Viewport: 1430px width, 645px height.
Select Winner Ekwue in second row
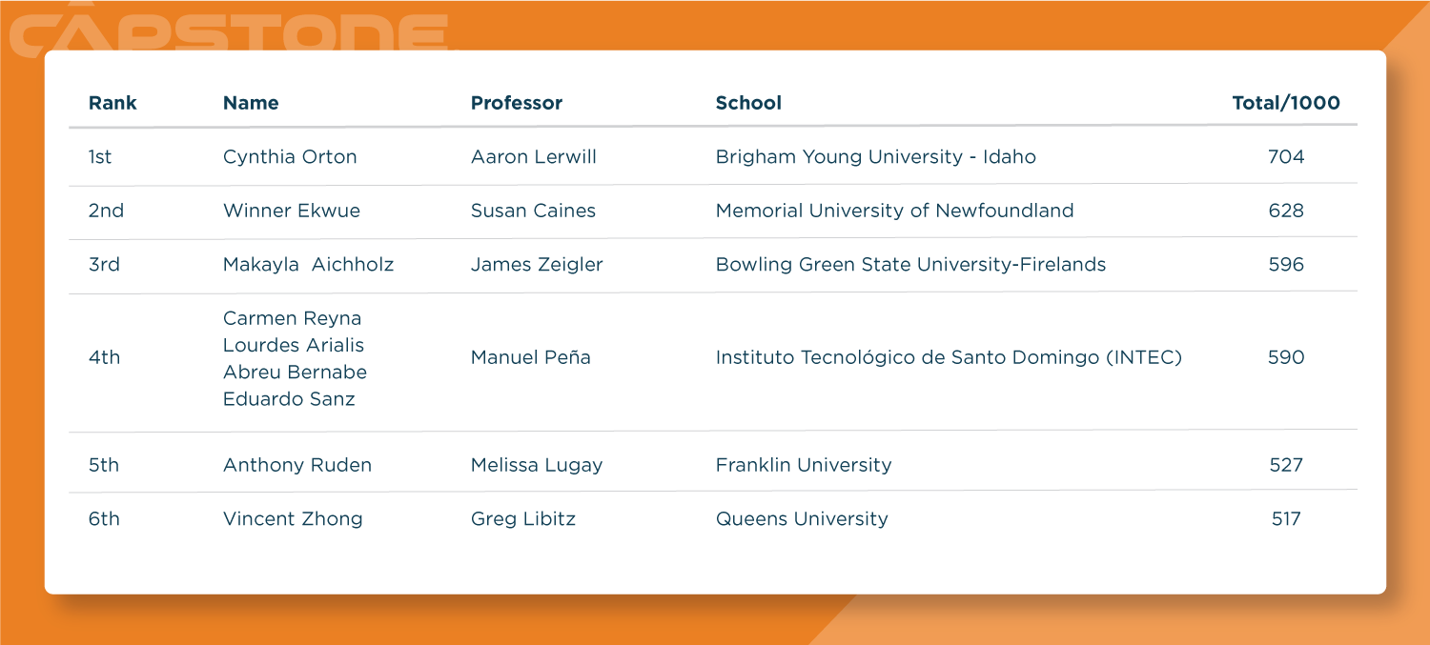pos(292,211)
